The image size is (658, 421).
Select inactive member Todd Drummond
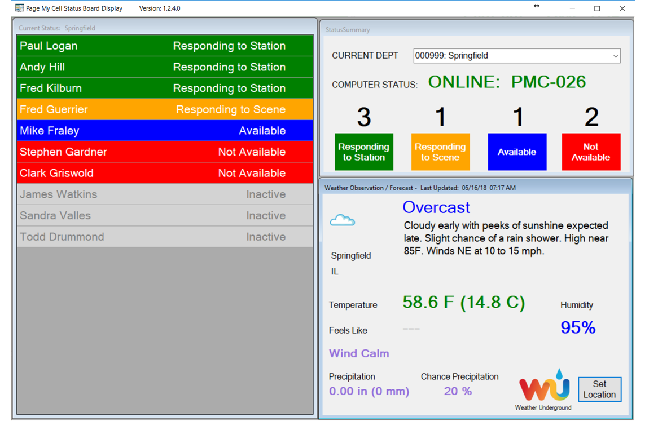pyautogui.click(x=165, y=237)
